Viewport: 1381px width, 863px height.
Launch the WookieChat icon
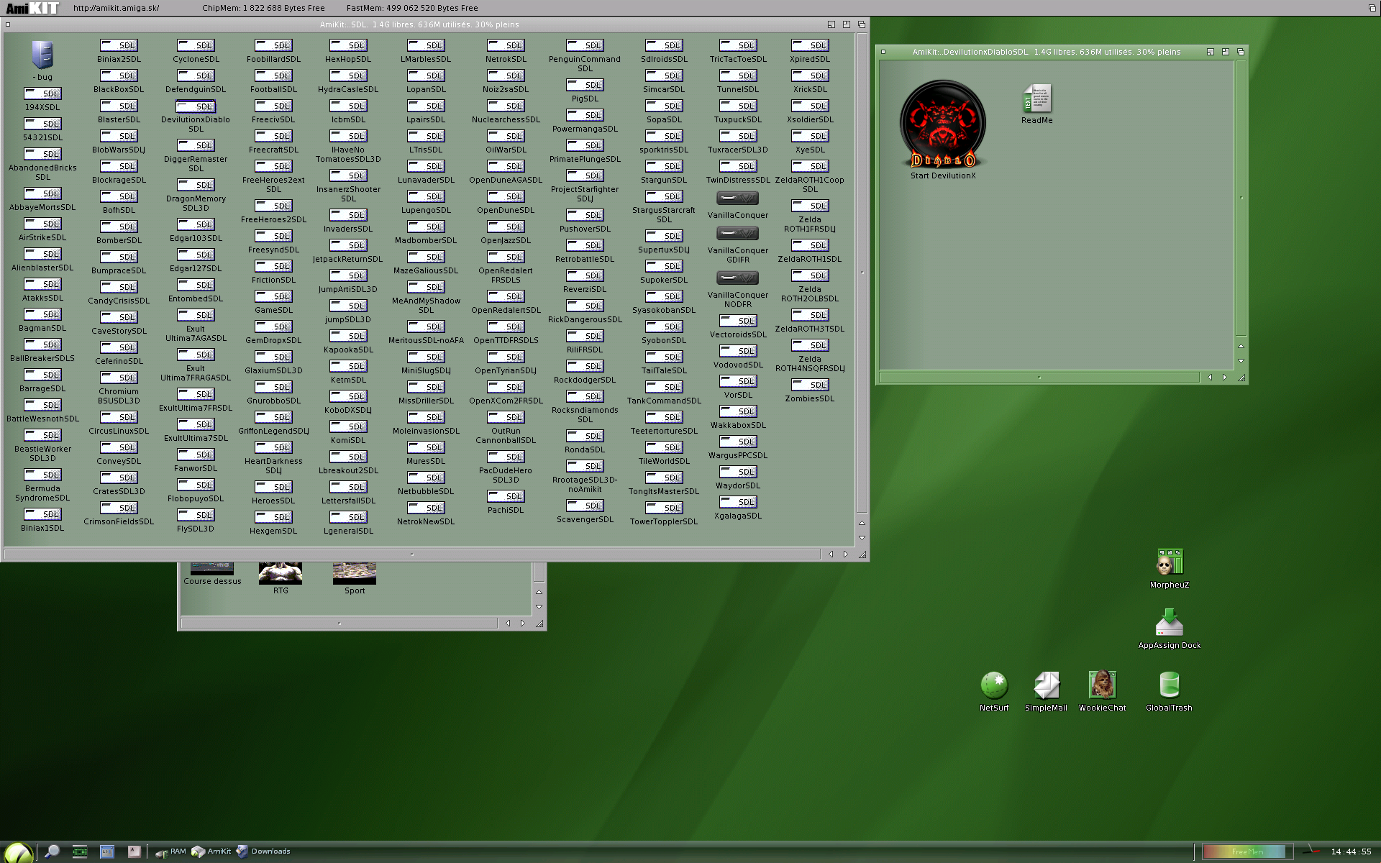1101,685
